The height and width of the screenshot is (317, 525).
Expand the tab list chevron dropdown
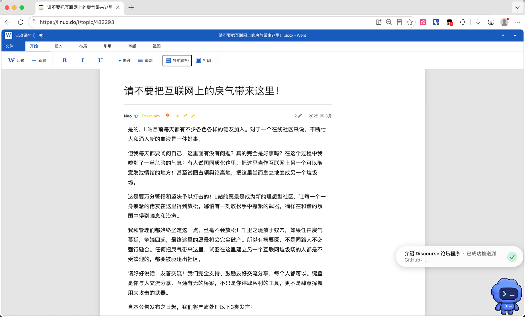(x=517, y=7)
